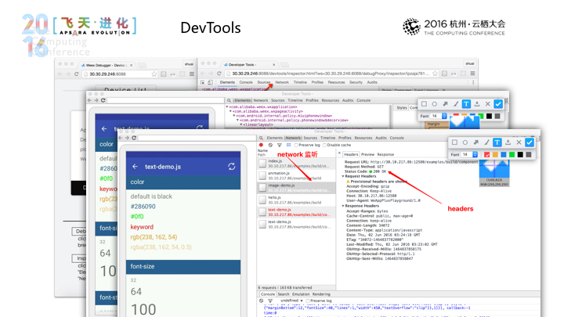The image size is (564, 317).
Task: Open the network filter funnel icon
Action: (x=280, y=146)
